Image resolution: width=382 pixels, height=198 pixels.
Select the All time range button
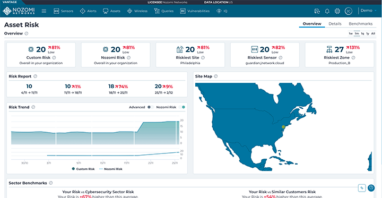[373, 33]
